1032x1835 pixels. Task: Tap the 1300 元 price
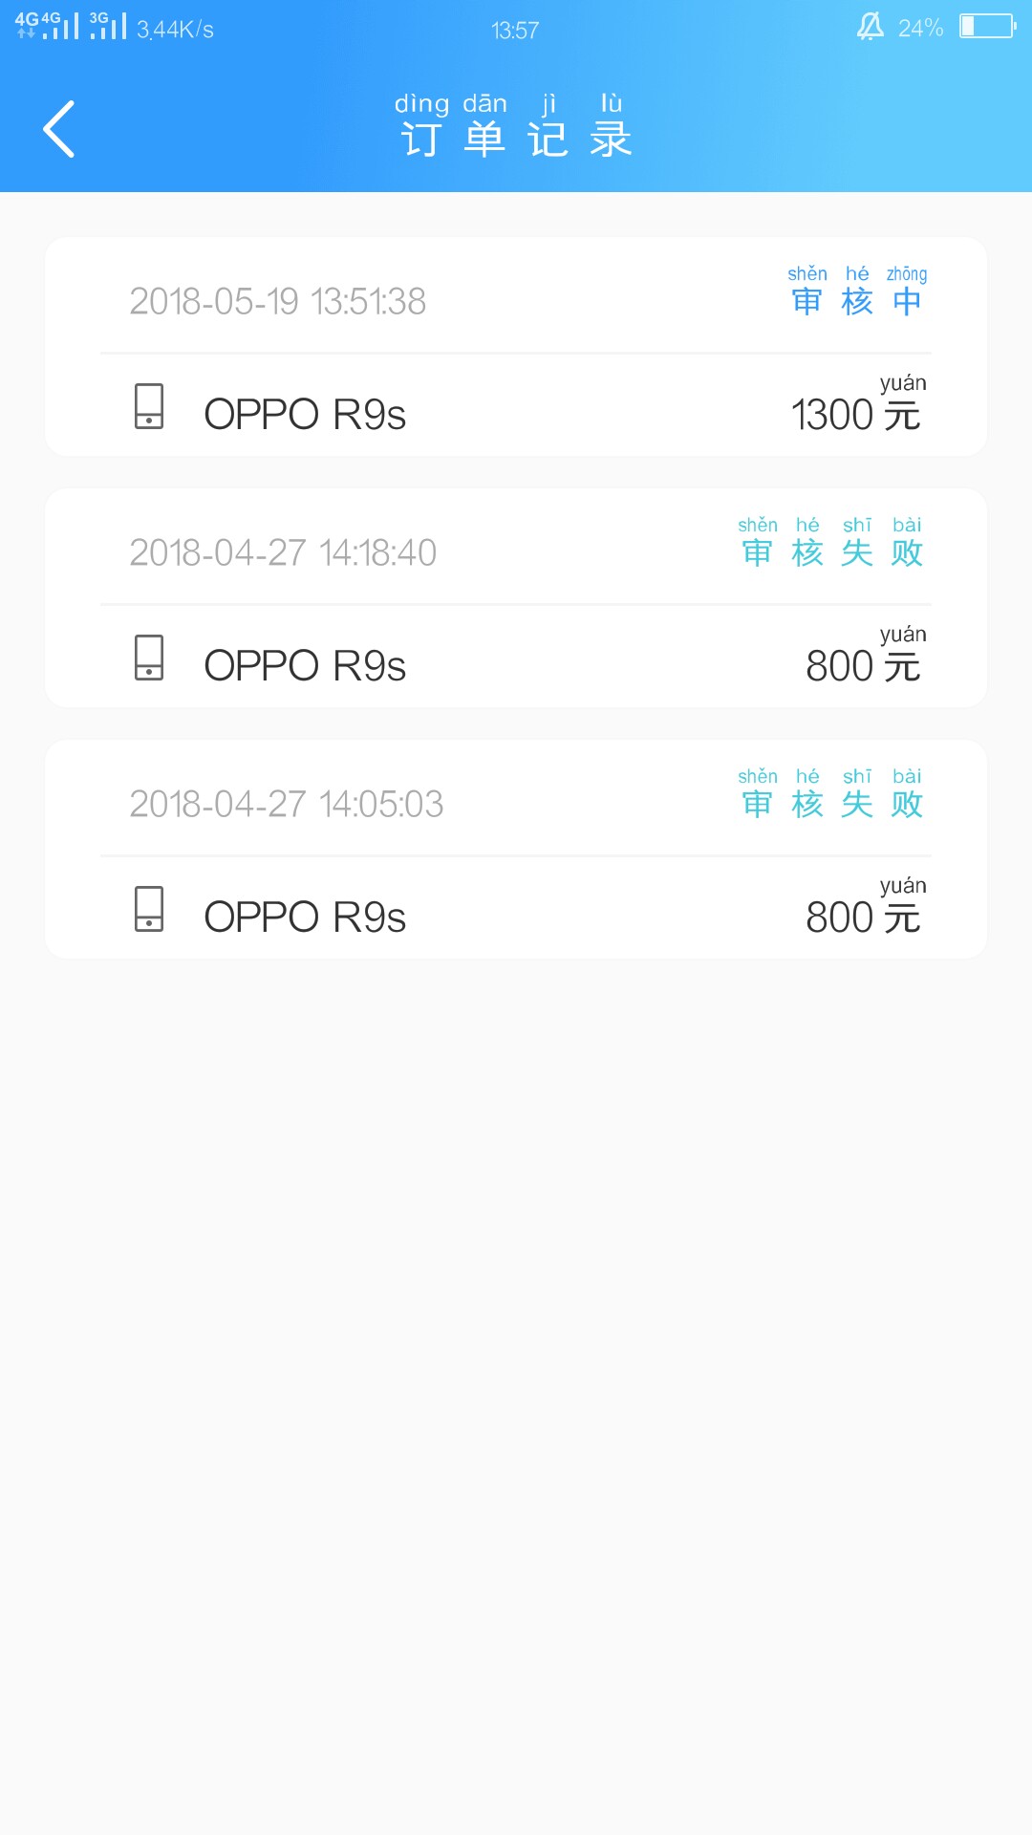(x=857, y=405)
